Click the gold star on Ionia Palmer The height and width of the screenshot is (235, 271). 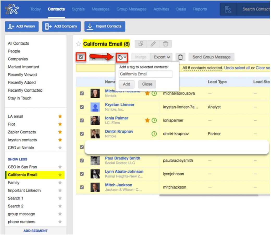tap(147, 120)
